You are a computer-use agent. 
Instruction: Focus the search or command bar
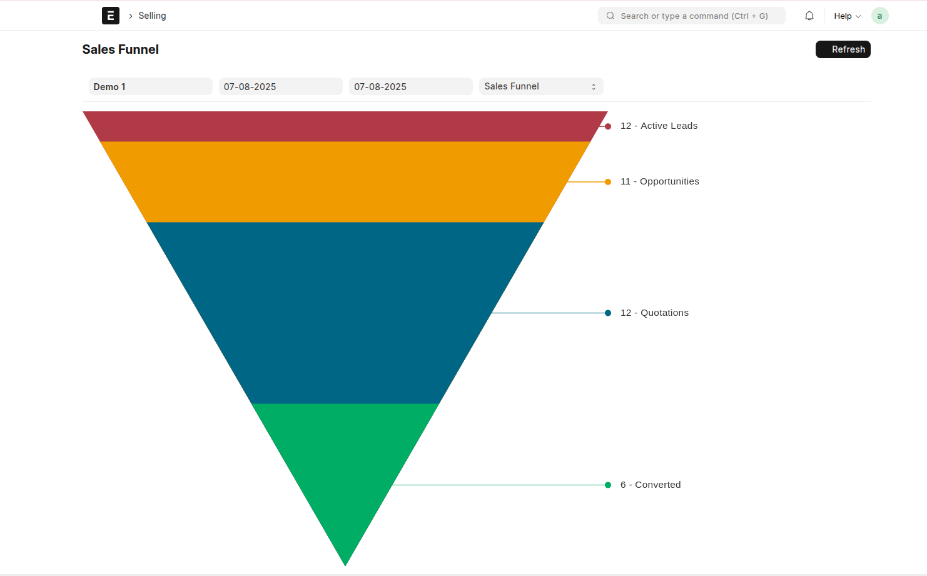(x=693, y=16)
